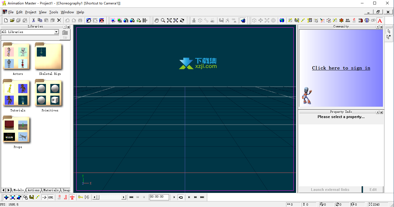Click the red standing figure bottom toolbar icon
Viewport: 394px width, 207px height.
[x=72, y=197]
